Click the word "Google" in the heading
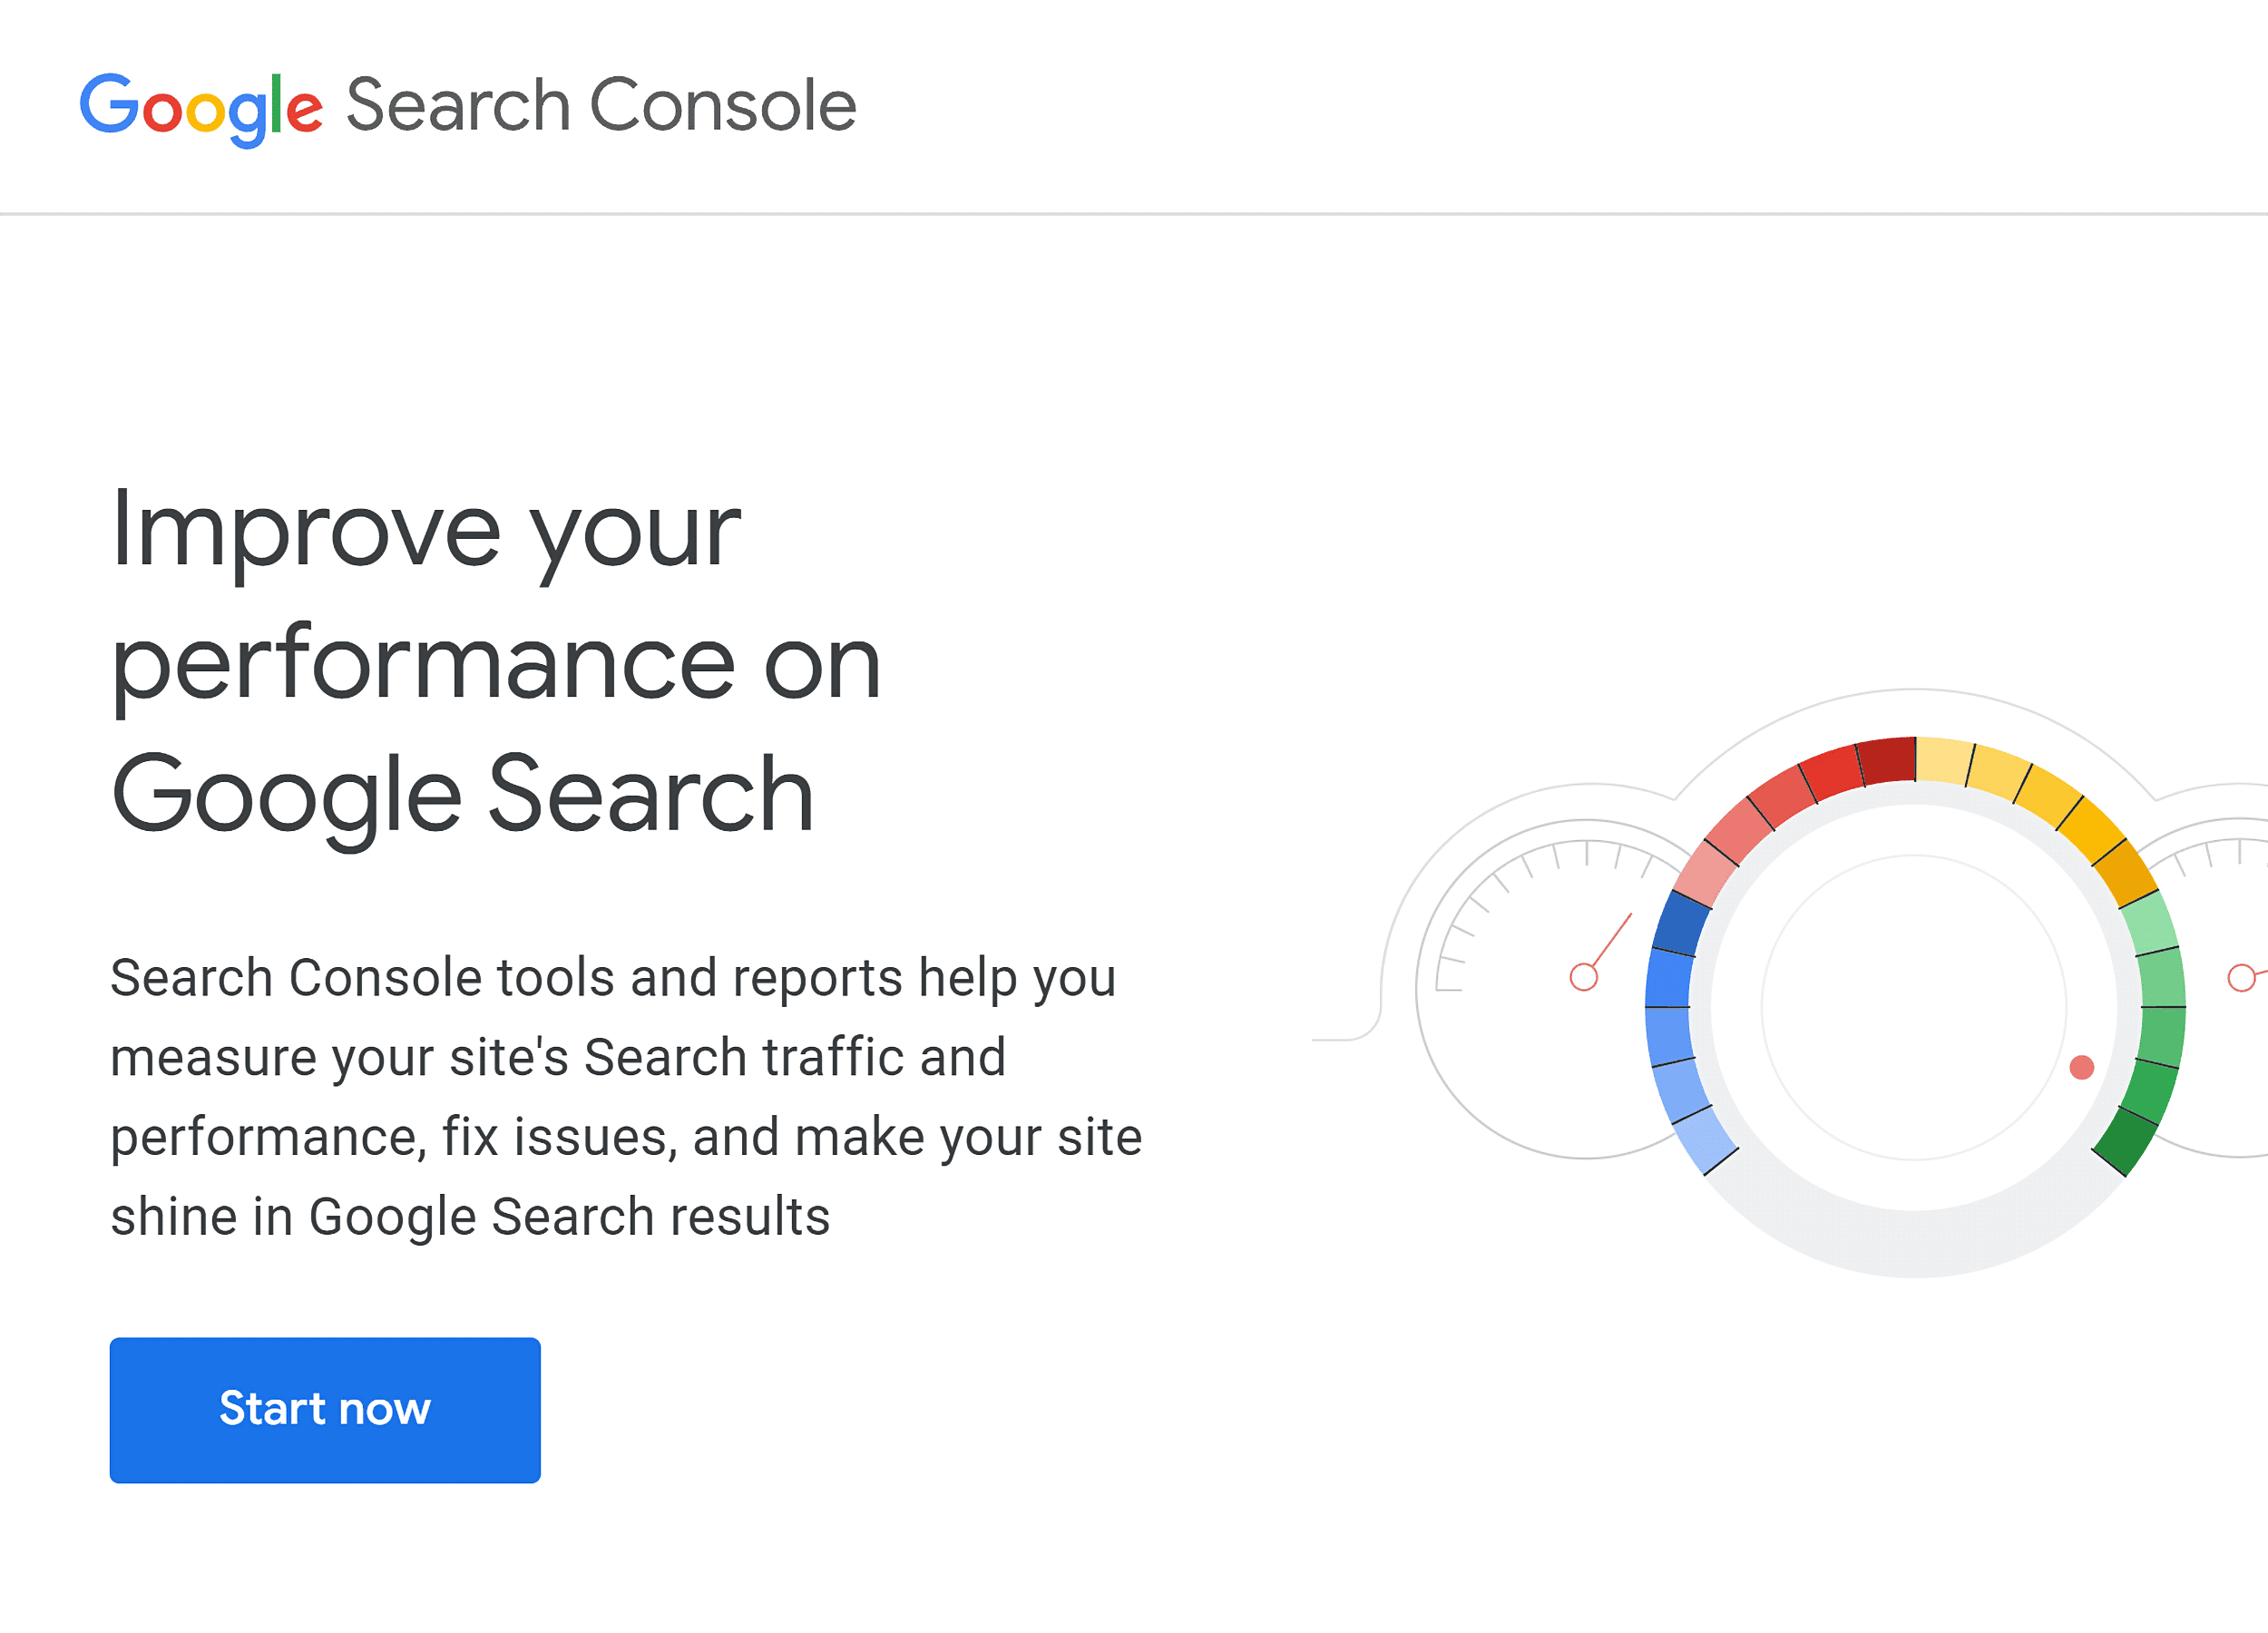 (285, 793)
